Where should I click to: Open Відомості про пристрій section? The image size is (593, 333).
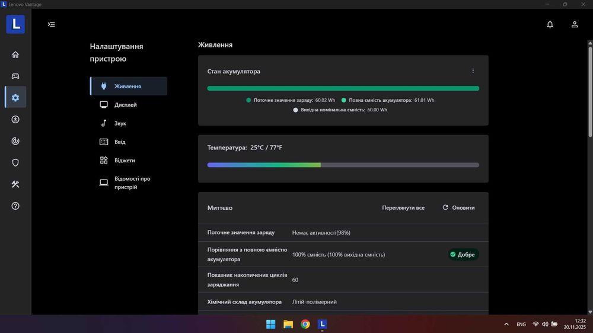point(129,182)
